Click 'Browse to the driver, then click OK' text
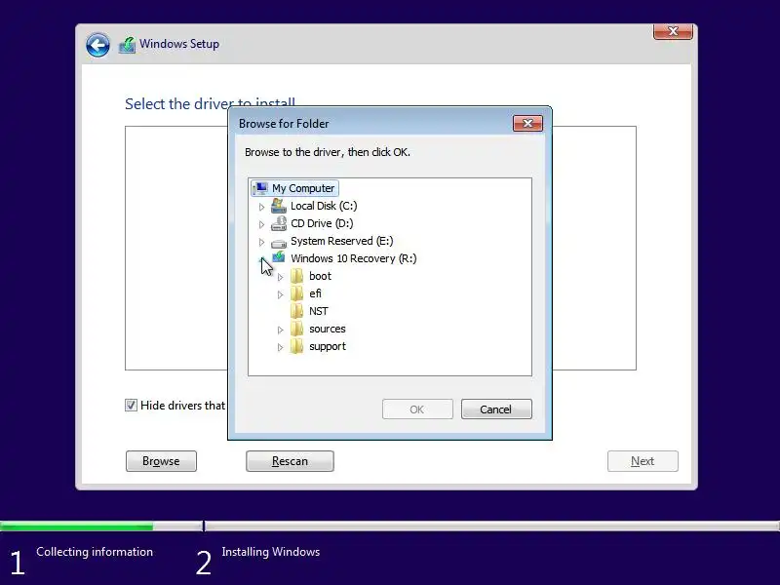780x585 pixels. pos(328,152)
